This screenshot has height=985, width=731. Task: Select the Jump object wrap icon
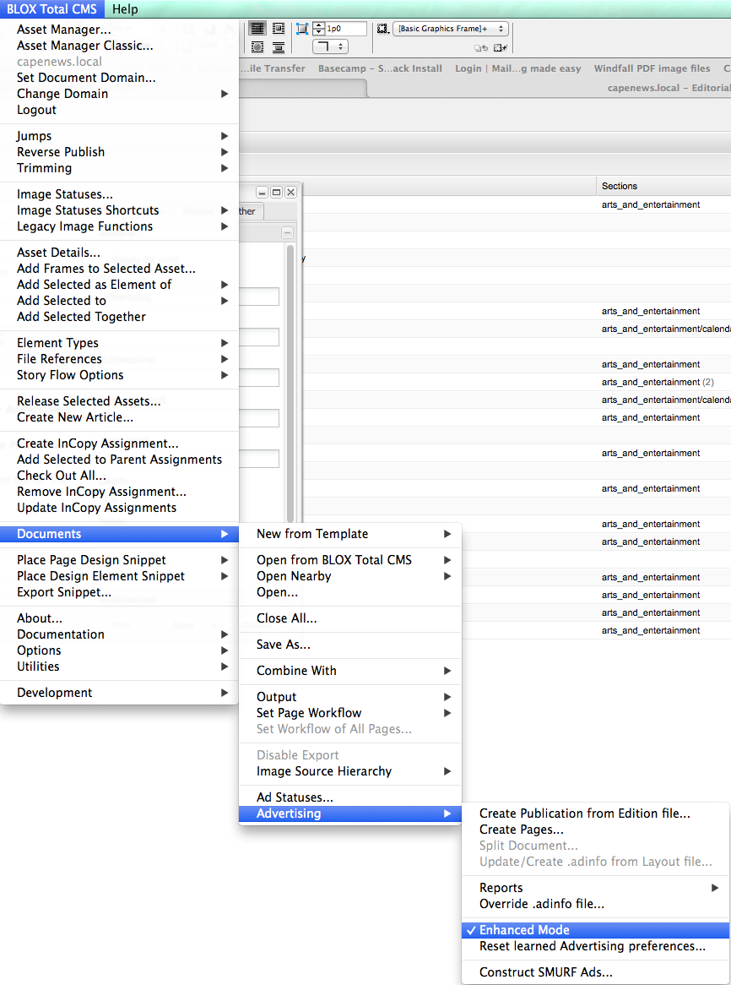click(279, 47)
